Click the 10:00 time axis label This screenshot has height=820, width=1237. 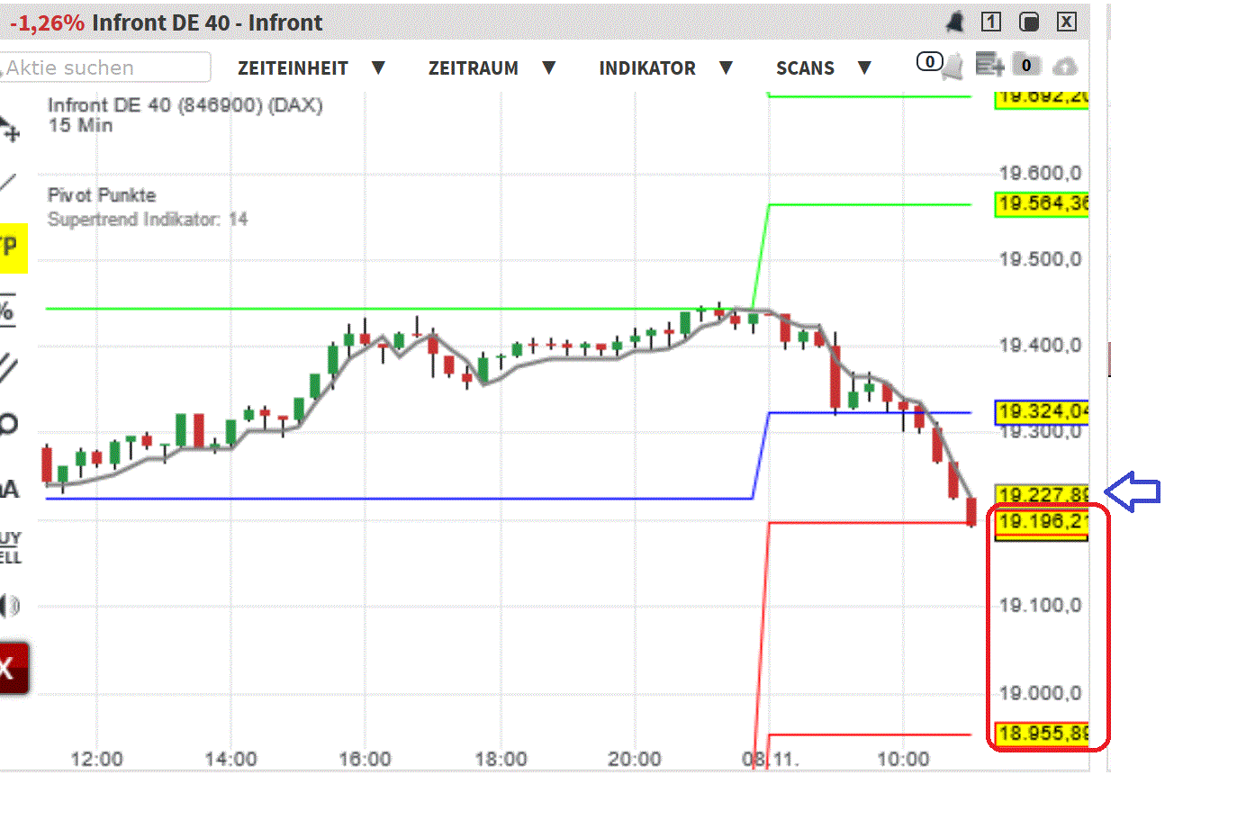pyautogui.click(x=903, y=760)
